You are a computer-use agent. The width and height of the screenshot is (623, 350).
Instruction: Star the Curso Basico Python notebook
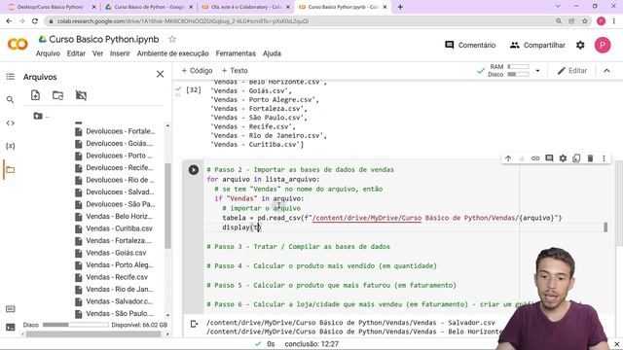[x=172, y=39]
